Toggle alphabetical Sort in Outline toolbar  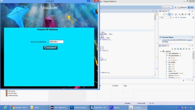(x=178, y=49)
